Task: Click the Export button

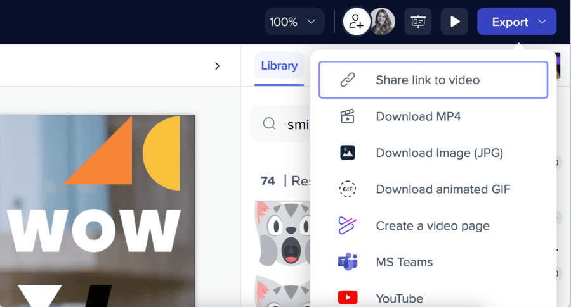Action: 516,22
